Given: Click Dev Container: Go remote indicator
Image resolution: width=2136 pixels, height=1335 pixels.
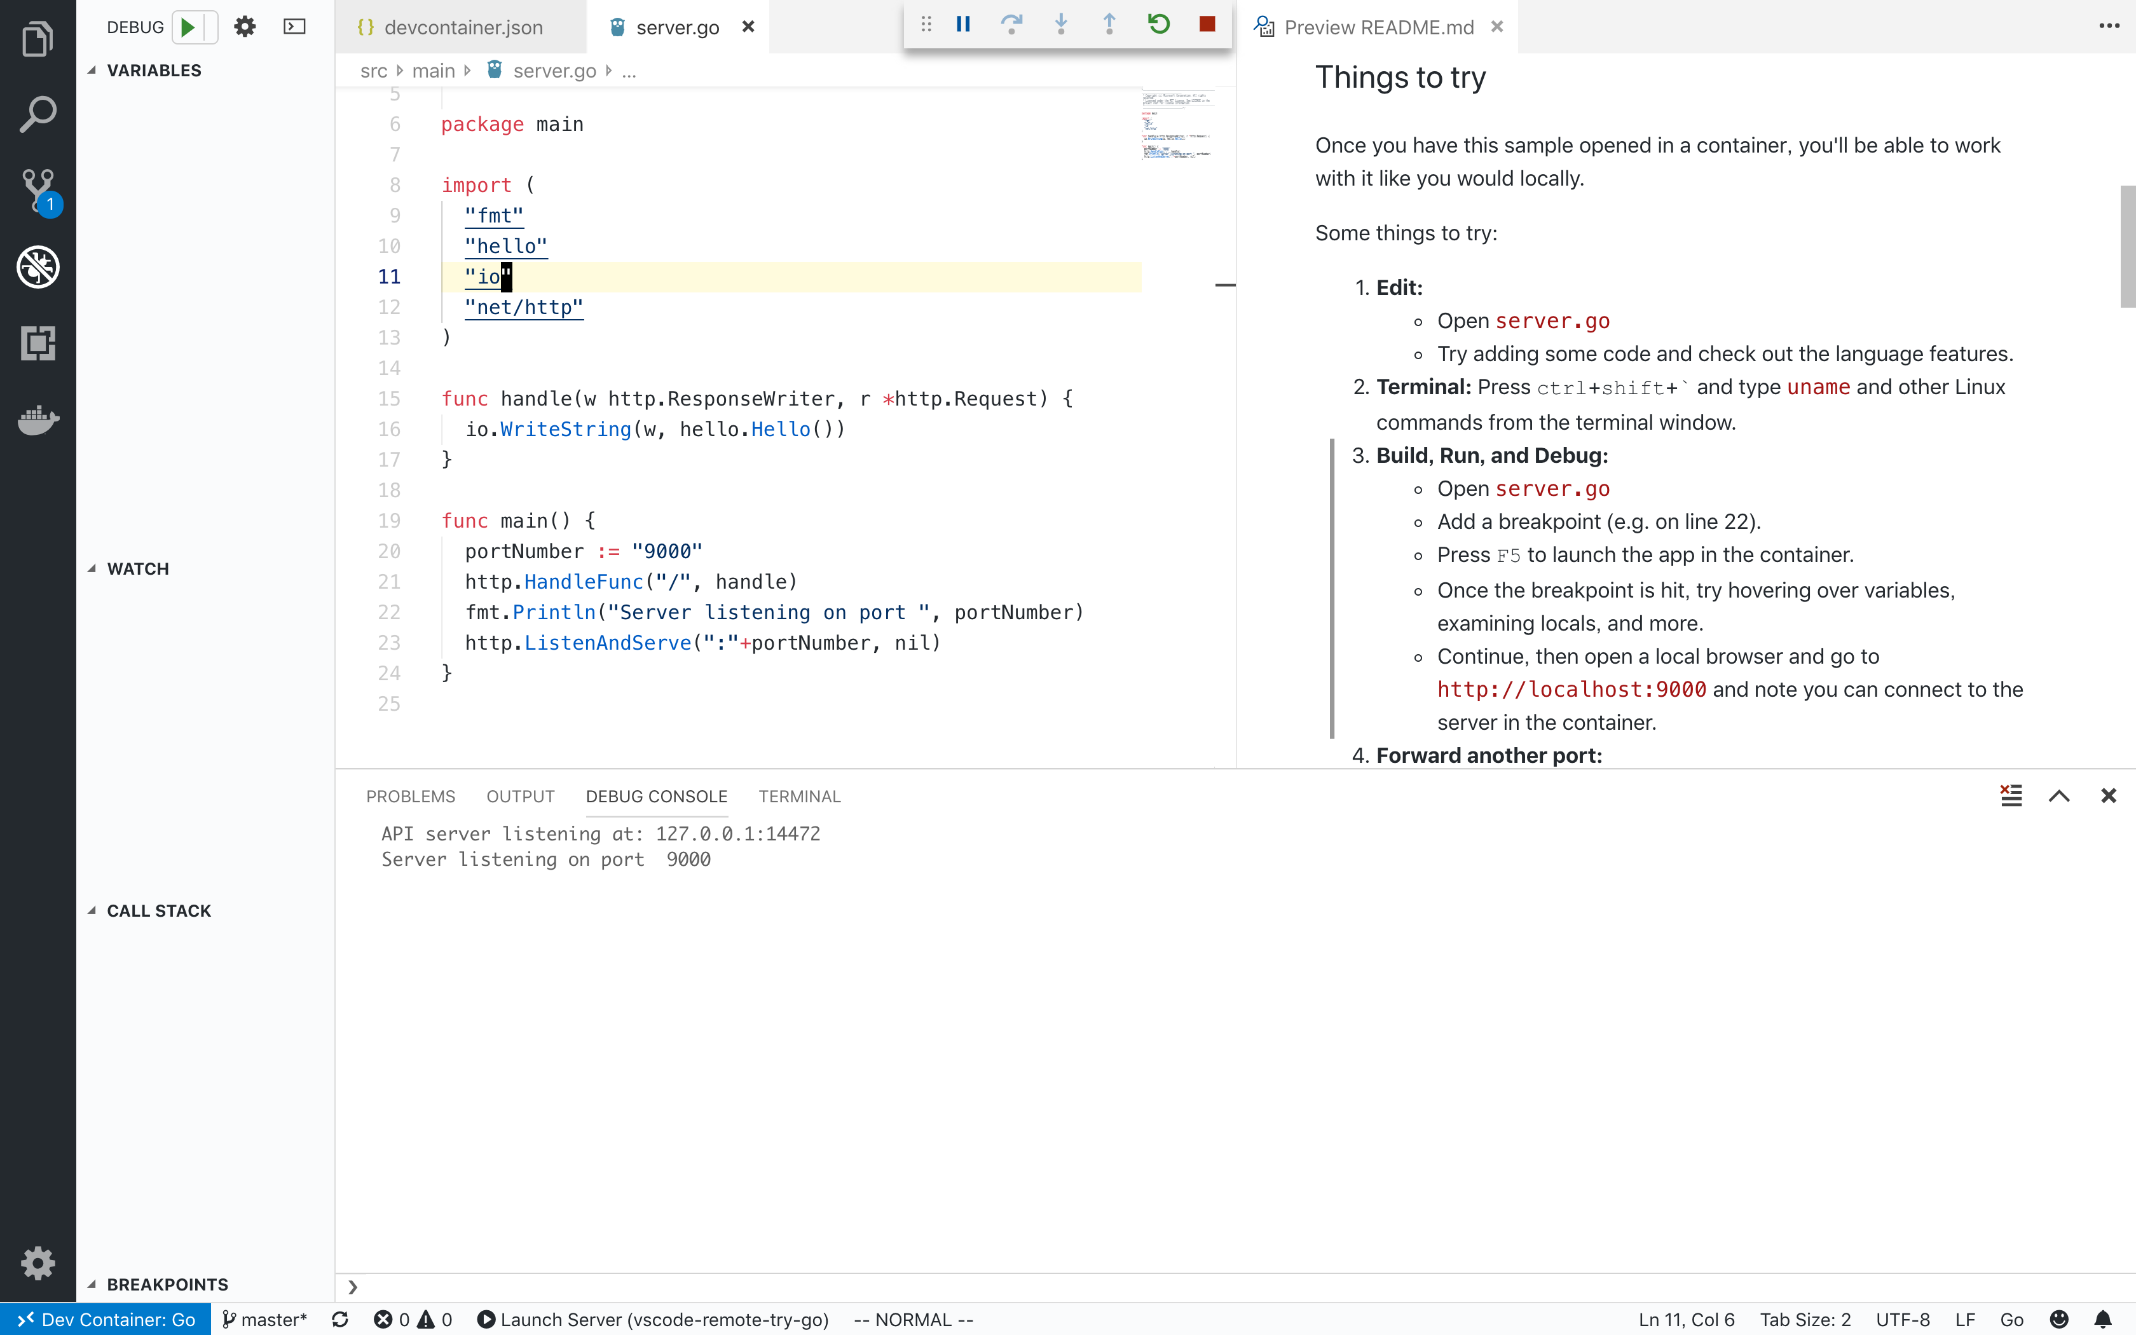Looking at the screenshot, I should (x=106, y=1319).
